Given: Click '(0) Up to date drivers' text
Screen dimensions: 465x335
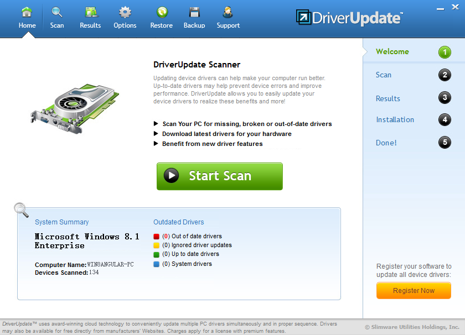Looking at the screenshot, I should click(x=190, y=254).
